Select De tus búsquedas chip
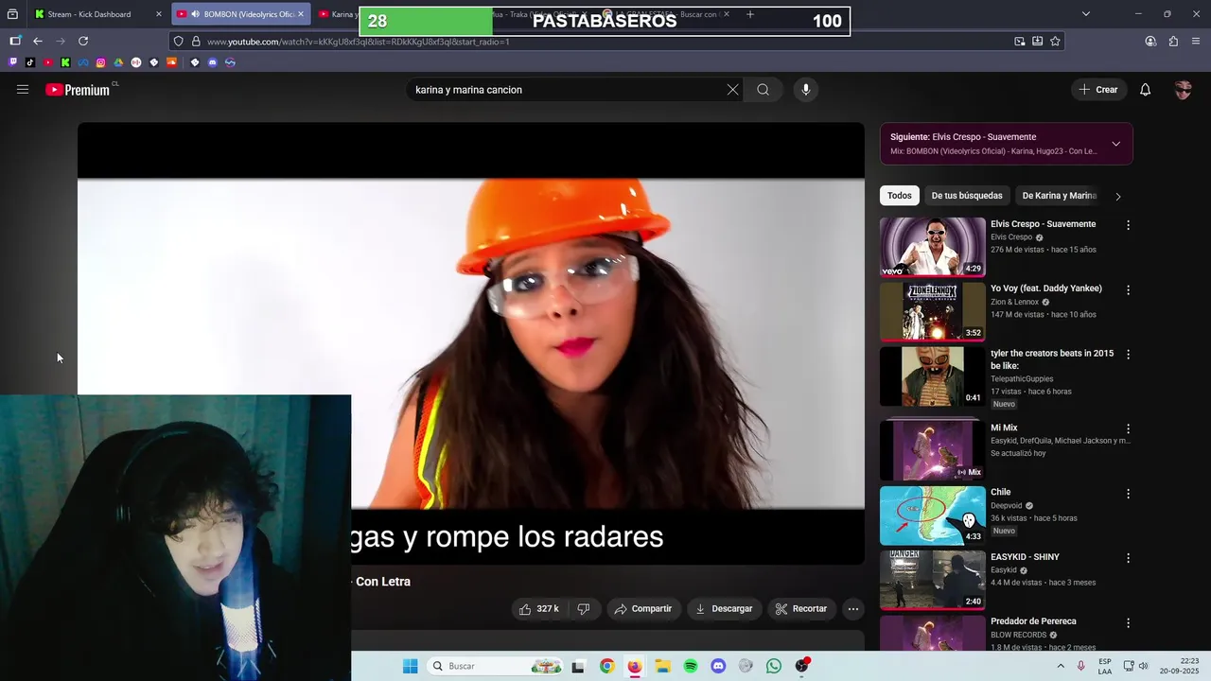Image resolution: width=1211 pixels, height=681 pixels. pos(967,196)
